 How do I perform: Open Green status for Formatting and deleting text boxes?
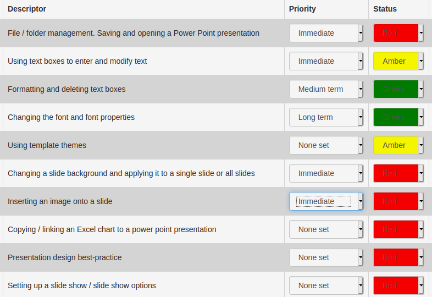(398, 89)
